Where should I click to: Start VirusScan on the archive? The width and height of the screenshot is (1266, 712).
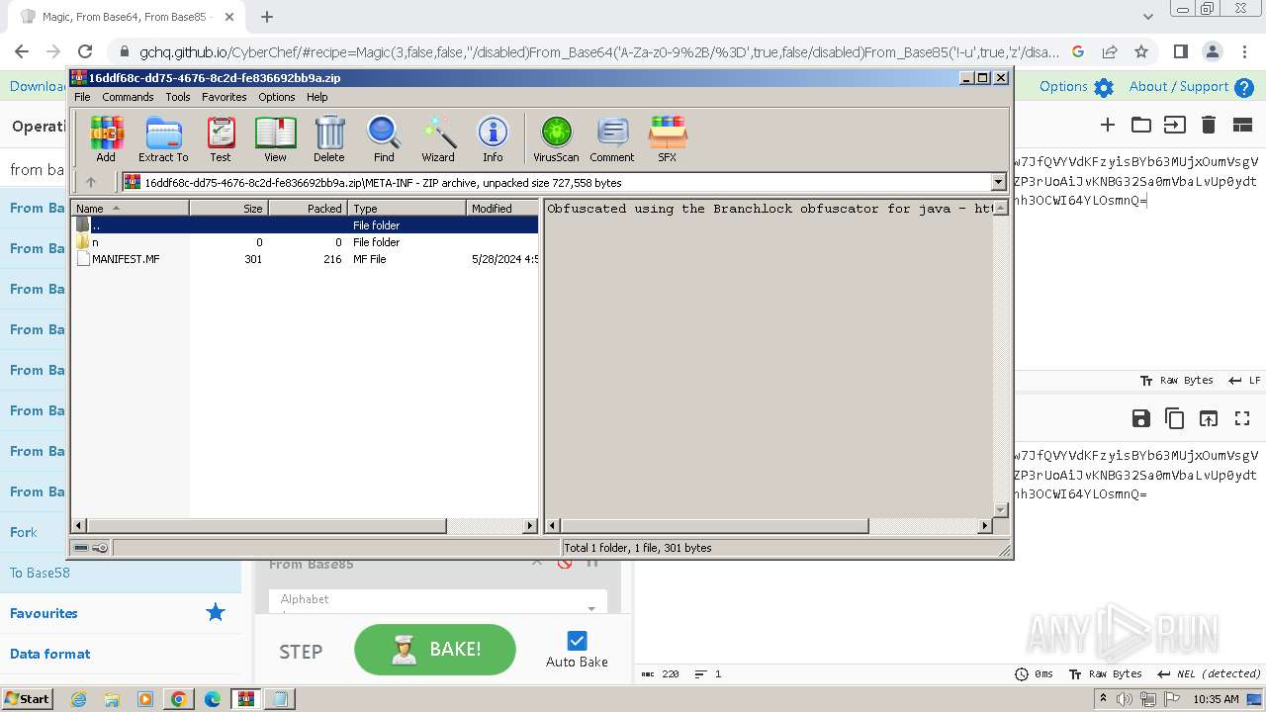coord(556,138)
